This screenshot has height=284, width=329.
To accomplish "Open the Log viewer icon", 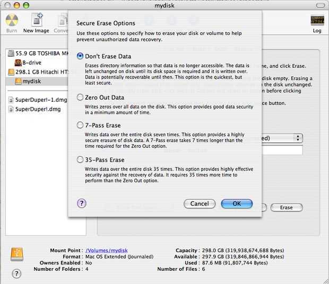I will point(317,21).
